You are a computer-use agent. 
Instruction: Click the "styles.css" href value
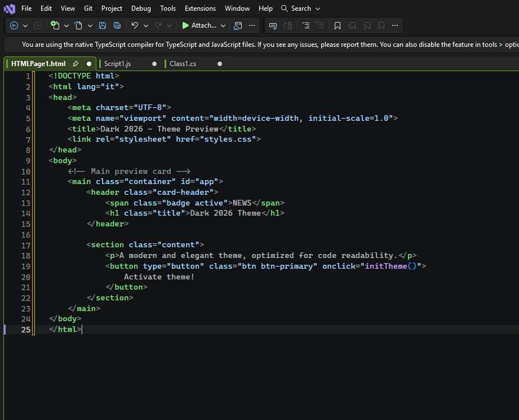pyautogui.click(x=228, y=139)
